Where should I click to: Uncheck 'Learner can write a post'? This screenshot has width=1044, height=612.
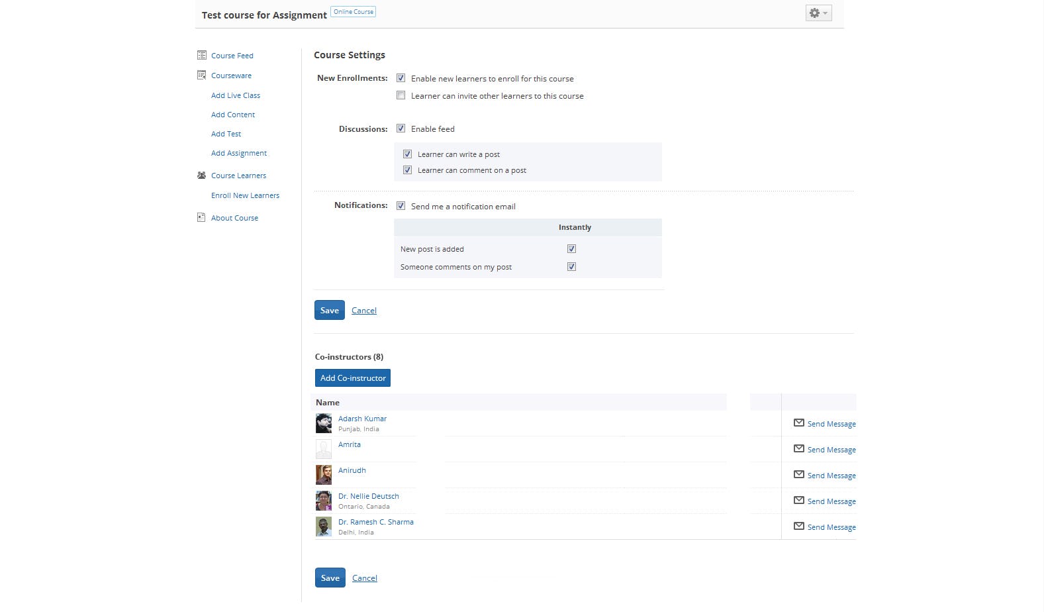[407, 154]
